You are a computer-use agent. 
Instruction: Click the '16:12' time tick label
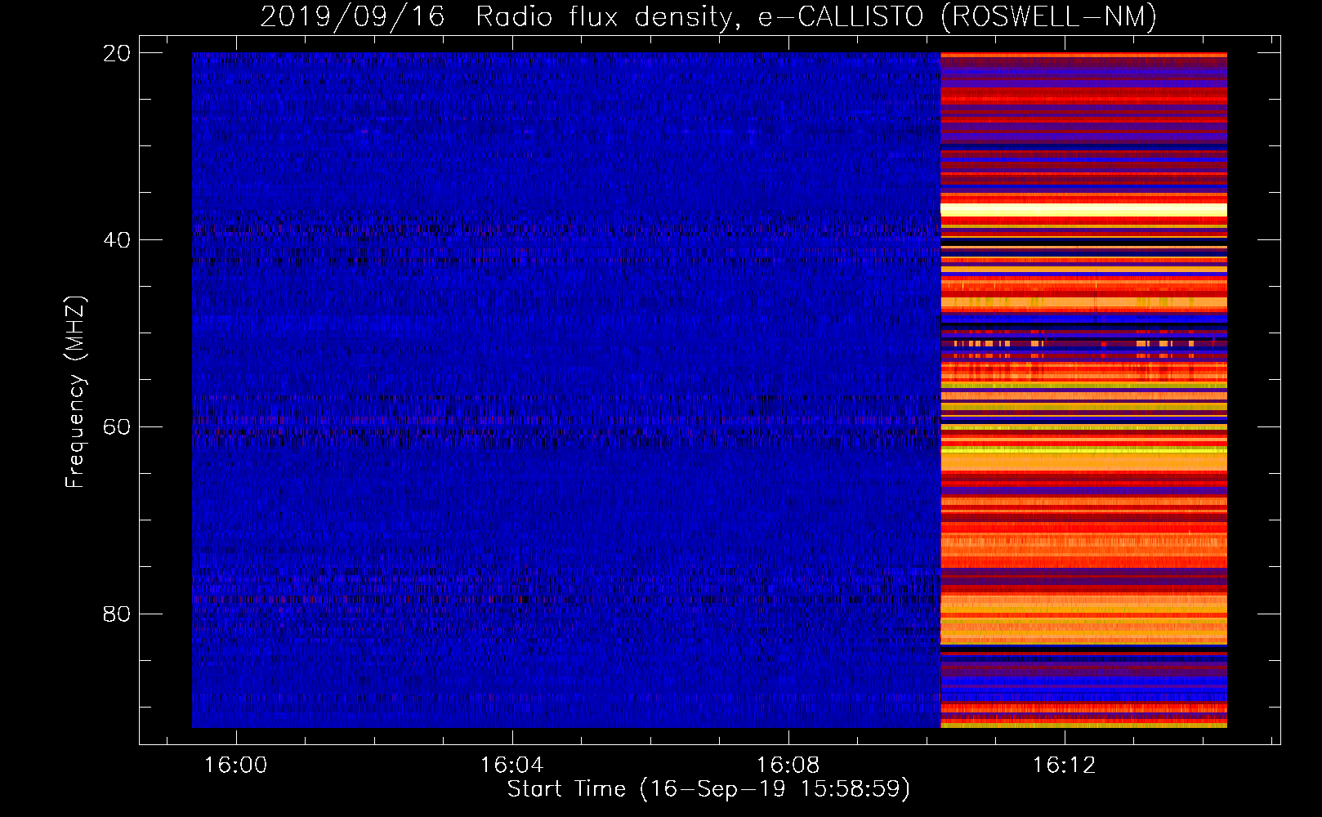[1064, 766]
